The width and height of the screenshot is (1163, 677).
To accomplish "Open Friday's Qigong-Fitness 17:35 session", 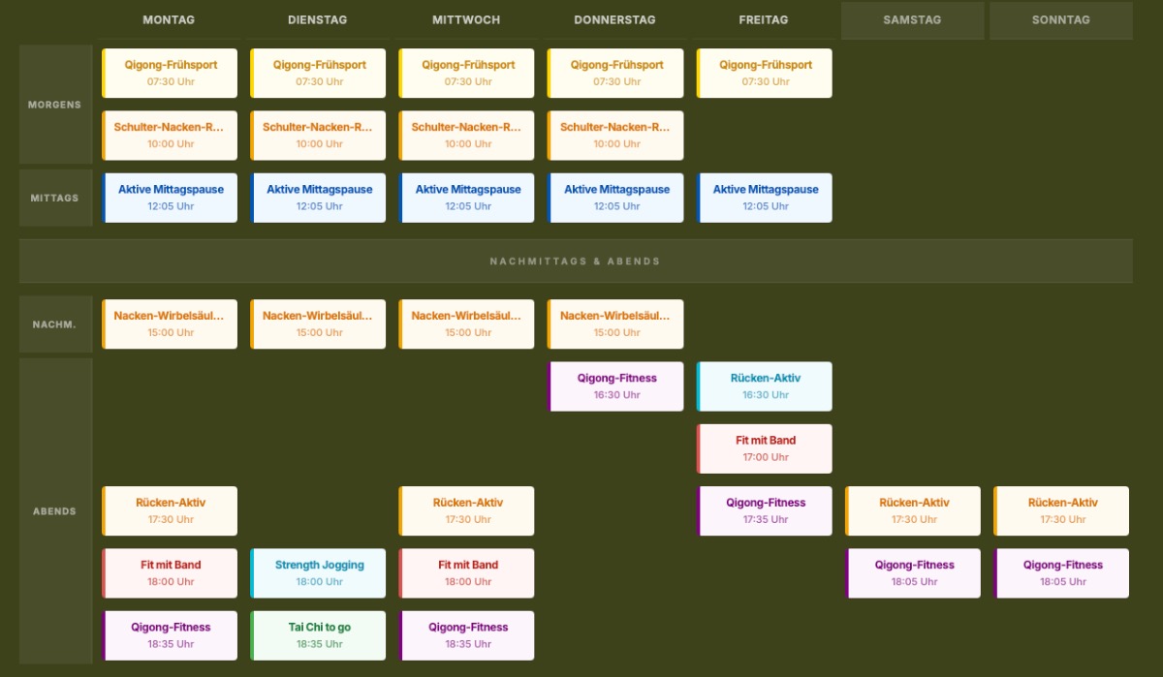I will tap(765, 510).
